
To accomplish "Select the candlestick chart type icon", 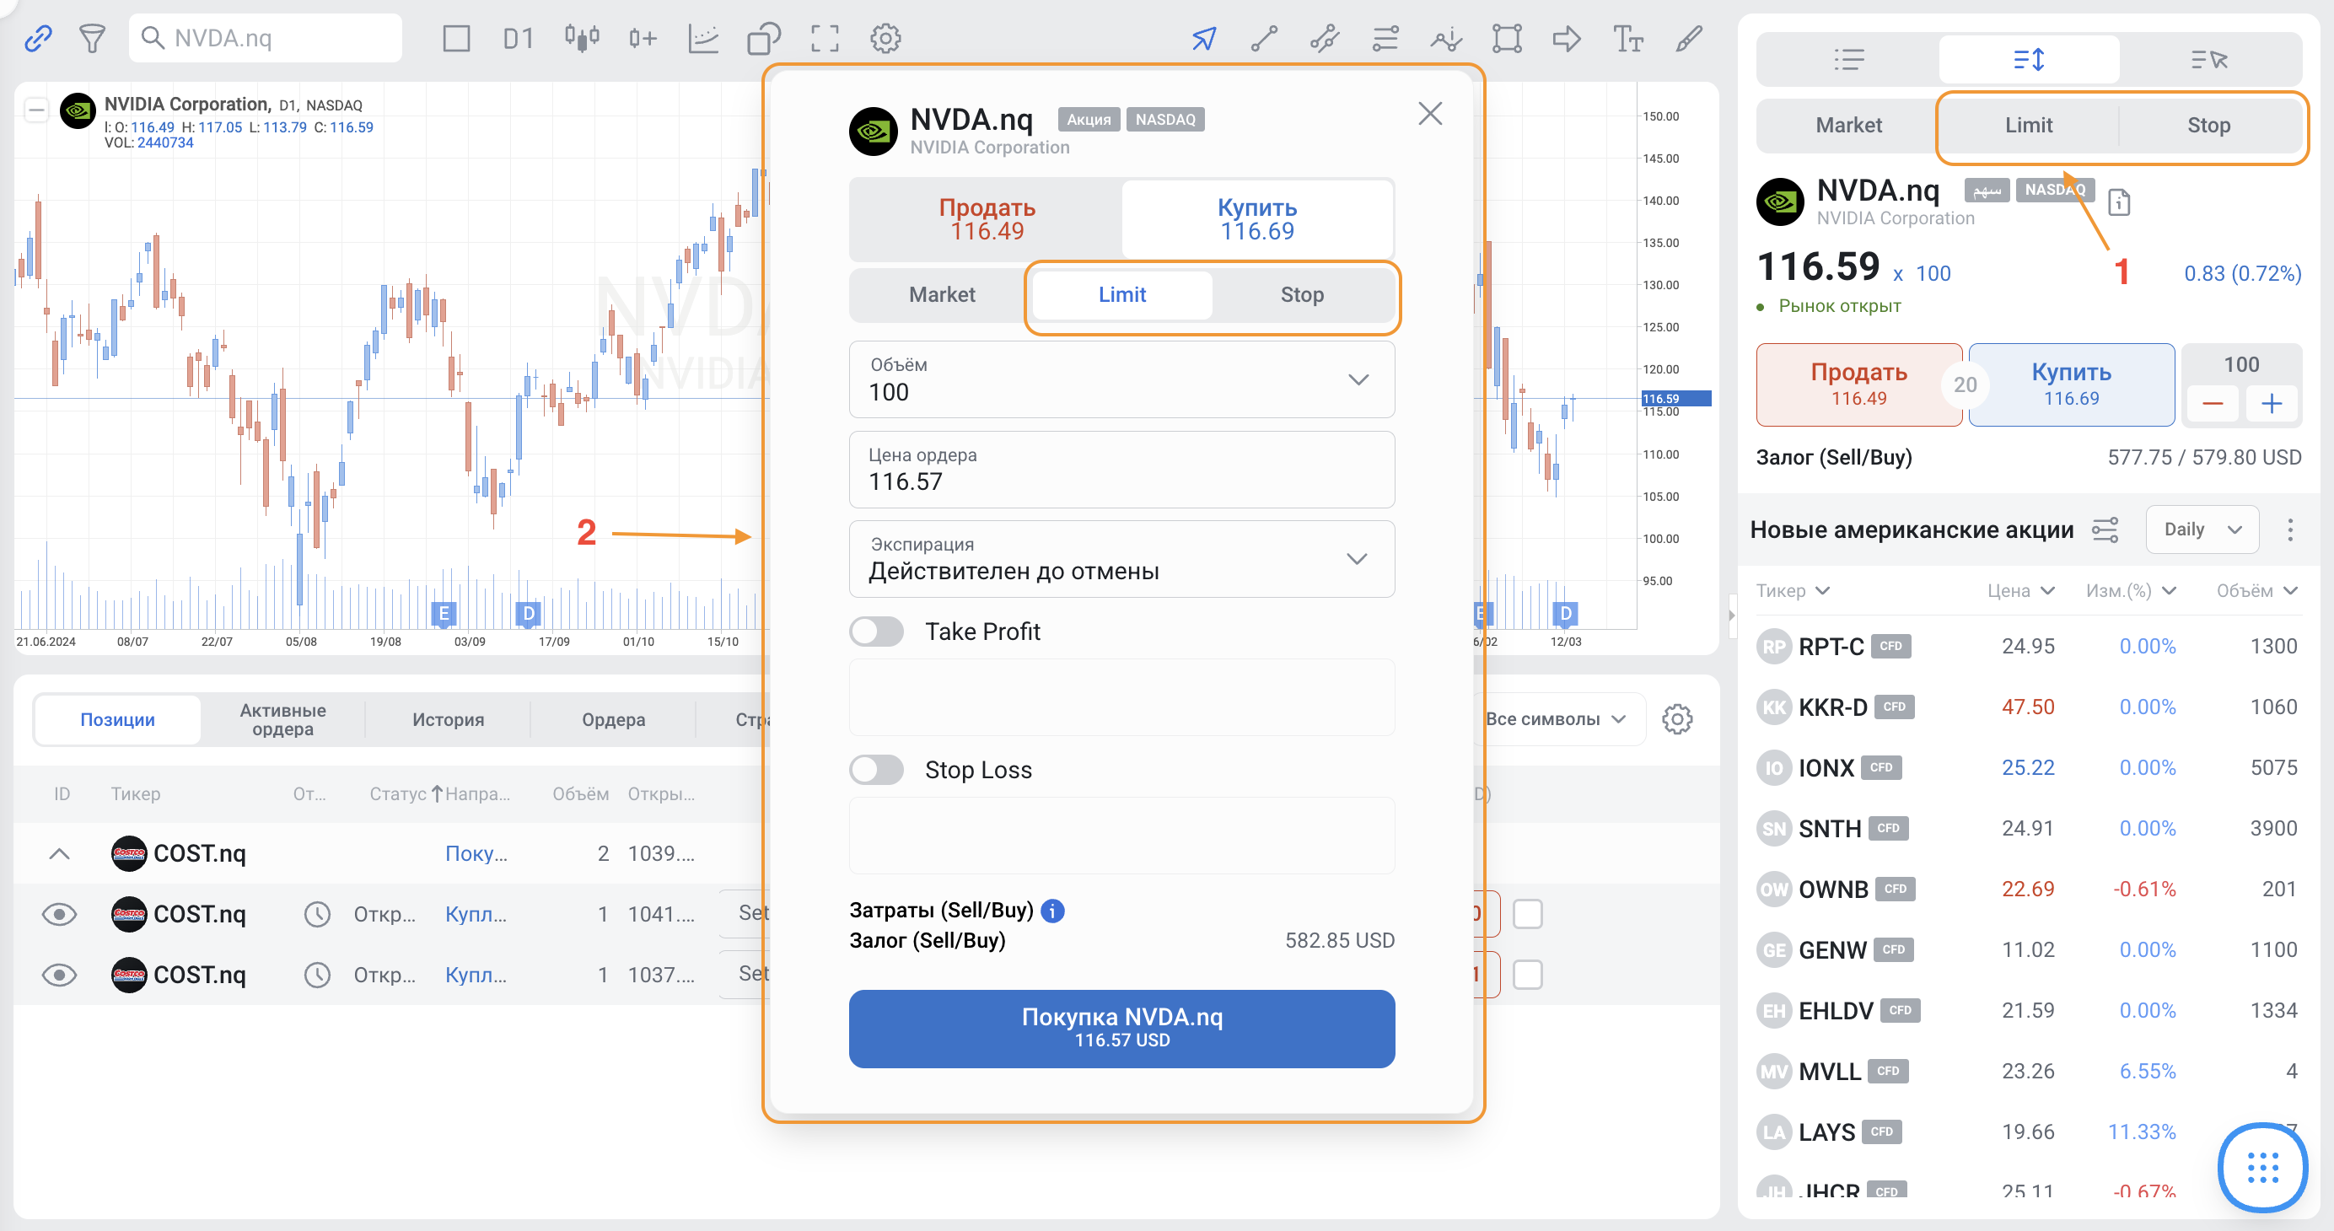I will (582, 38).
